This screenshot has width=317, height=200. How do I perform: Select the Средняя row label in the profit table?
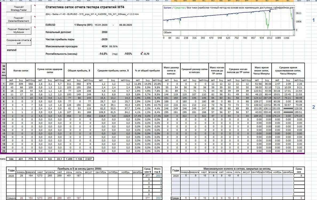click(11, 198)
